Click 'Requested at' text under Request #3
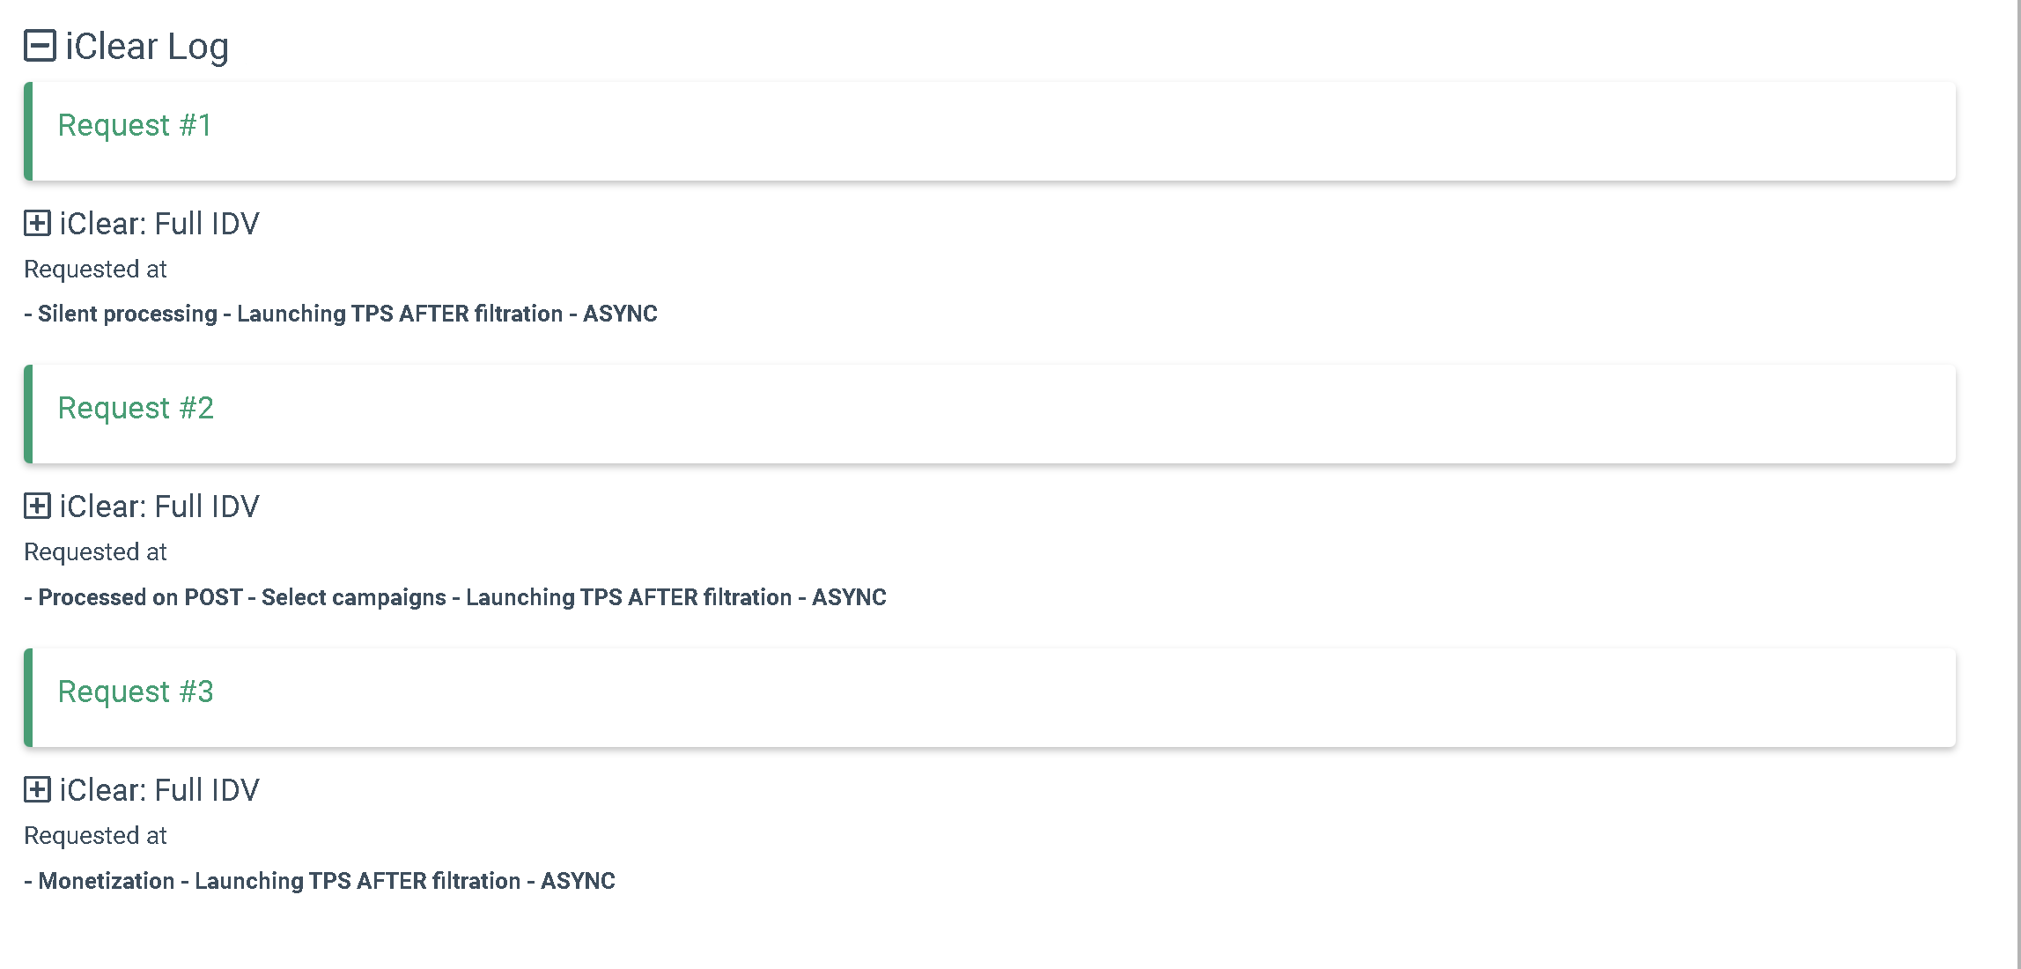Image resolution: width=2021 pixels, height=969 pixels. click(95, 836)
